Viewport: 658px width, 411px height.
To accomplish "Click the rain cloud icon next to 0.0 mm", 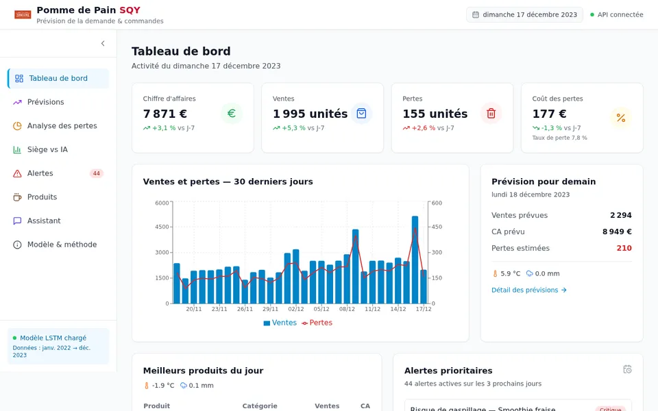I will coord(530,273).
